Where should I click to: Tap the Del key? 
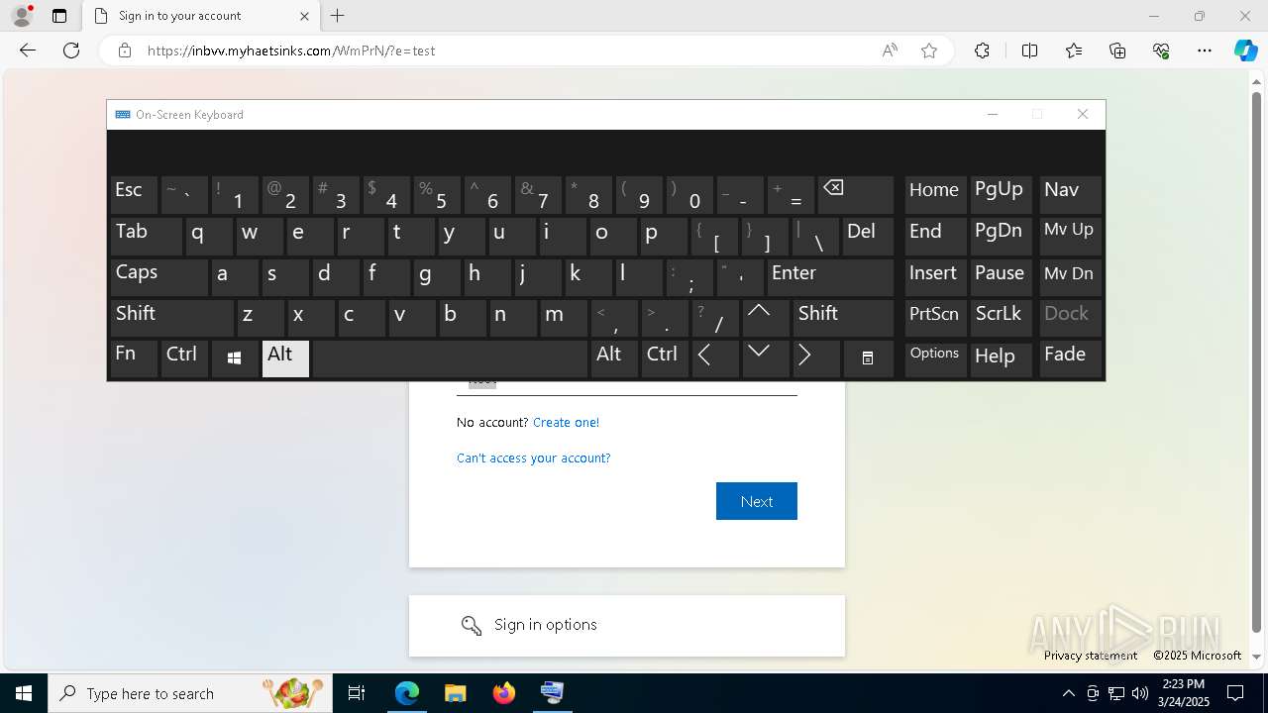pyautogui.click(x=868, y=237)
